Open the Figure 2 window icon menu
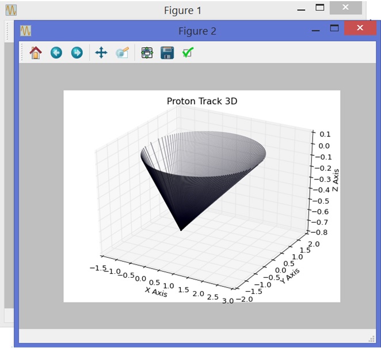The width and height of the screenshot is (381, 348). coord(26,30)
